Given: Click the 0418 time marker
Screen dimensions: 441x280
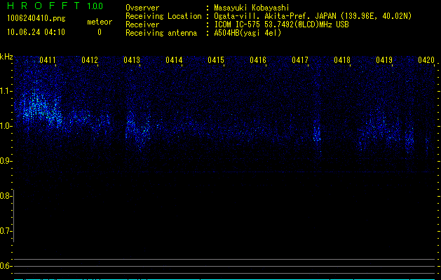Looking at the screenshot, I should coord(342,60).
